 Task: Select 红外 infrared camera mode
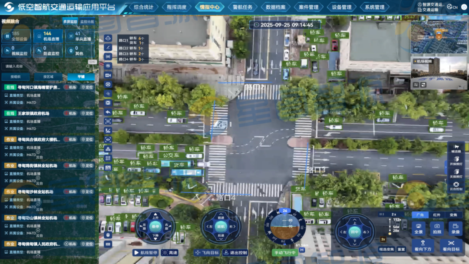pyautogui.click(x=437, y=215)
